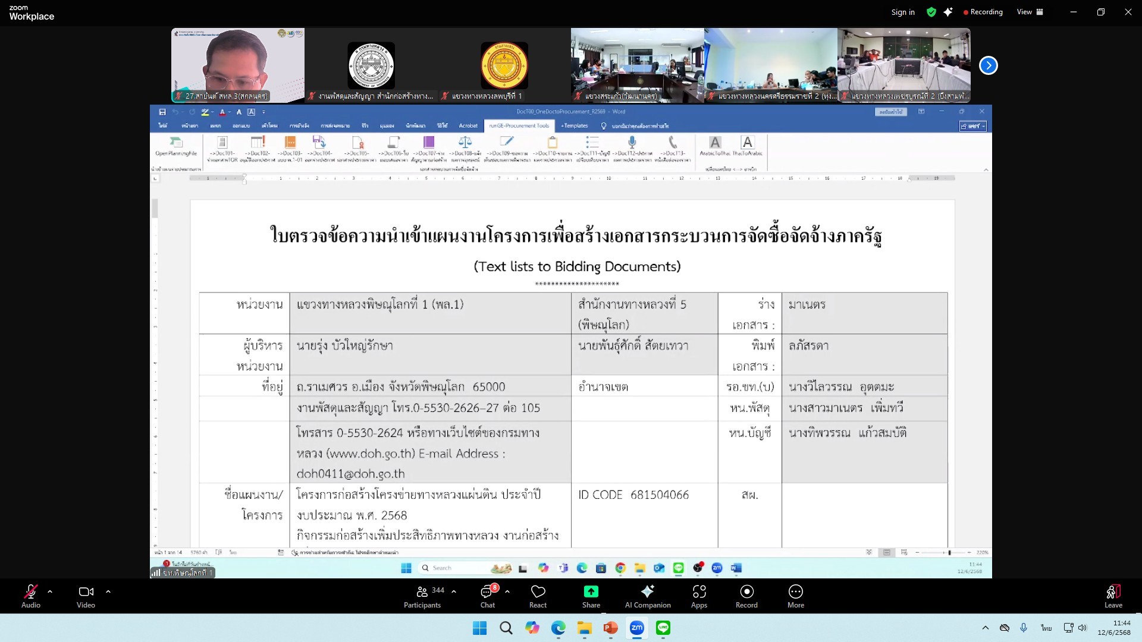Open the encryption shield info icon
1142x642 pixels.
tap(931, 12)
